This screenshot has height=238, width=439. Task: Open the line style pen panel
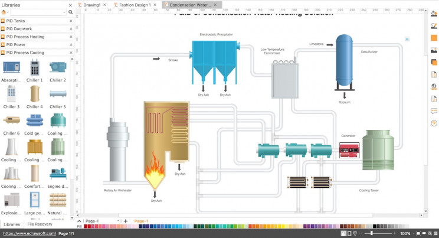coord(434,25)
